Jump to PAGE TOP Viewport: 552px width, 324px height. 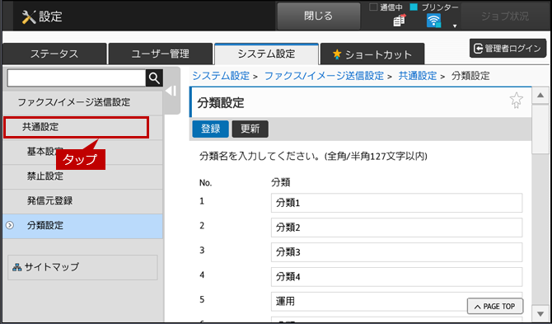(495, 307)
